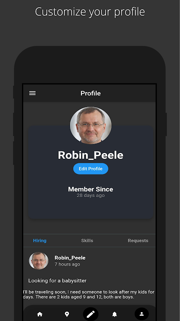The width and height of the screenshot is (180, 321).
Task: Click the Profile title in header
Action: (91, 93)
